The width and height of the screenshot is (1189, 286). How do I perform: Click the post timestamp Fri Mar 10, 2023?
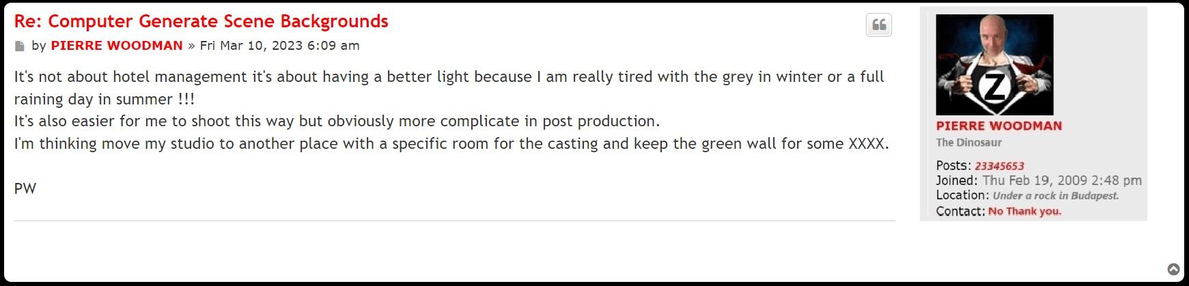(279, 46)
